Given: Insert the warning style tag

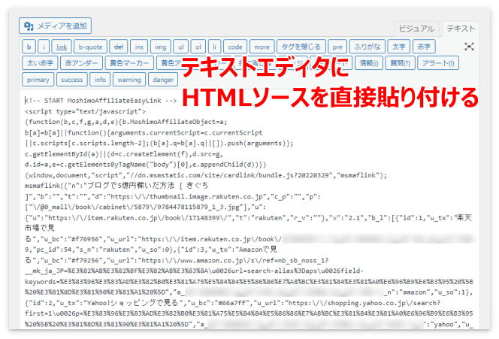Looking at the screenshot, I should click(129, 80).
